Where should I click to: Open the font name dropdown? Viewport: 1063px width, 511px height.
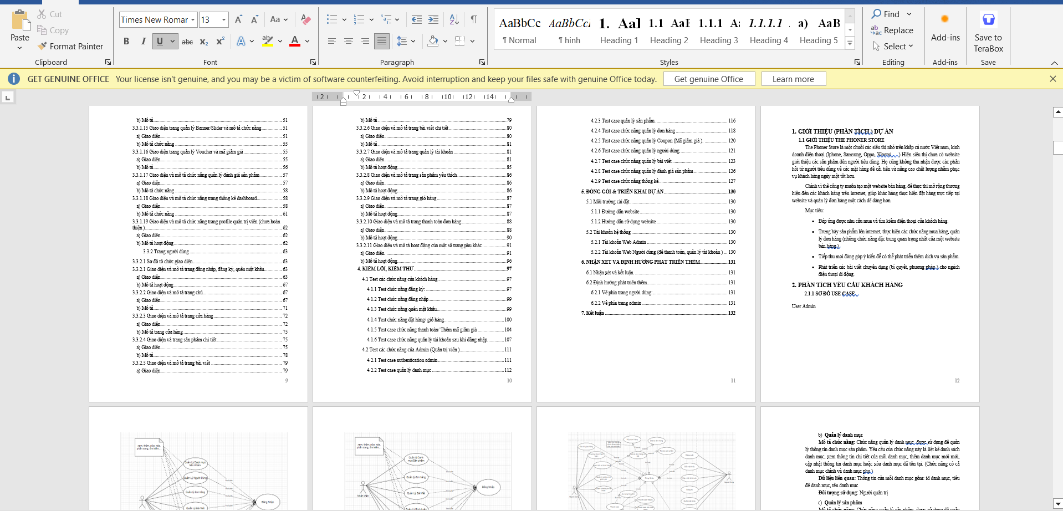[x=193, y=20]
